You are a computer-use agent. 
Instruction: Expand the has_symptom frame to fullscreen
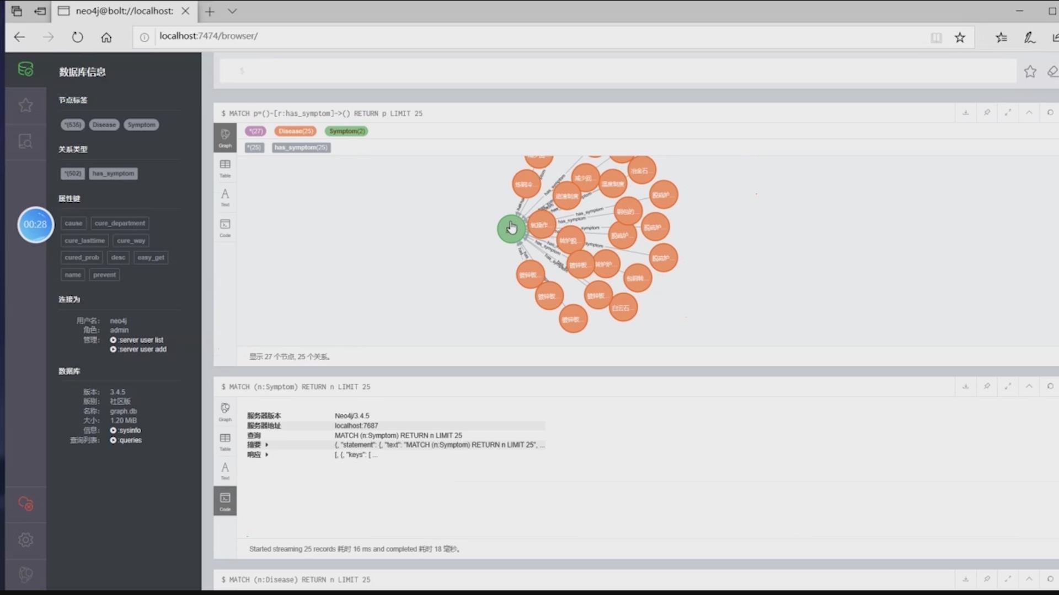[x=1008, y=113]
